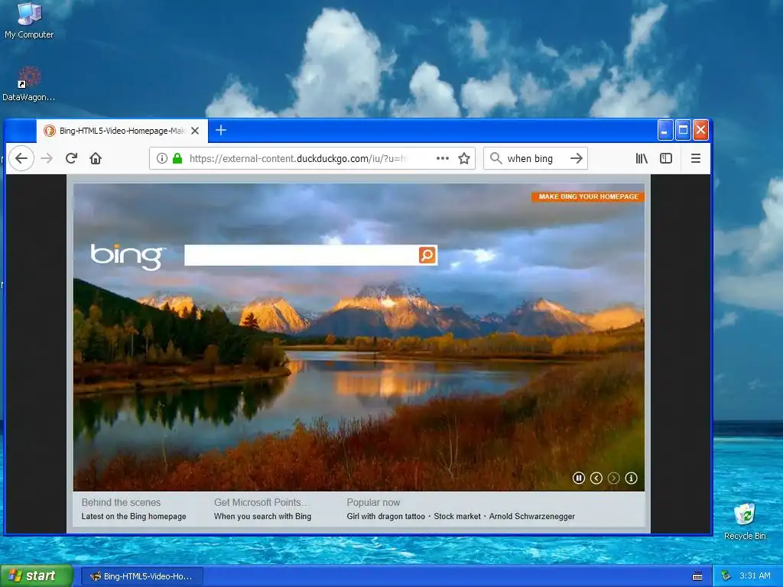Open My Computer desktop icon

29,21
